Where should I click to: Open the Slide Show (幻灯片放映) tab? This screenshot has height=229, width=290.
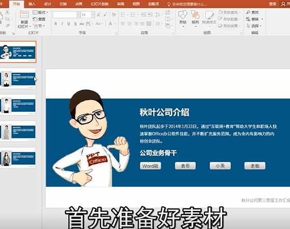pos(99,4)
